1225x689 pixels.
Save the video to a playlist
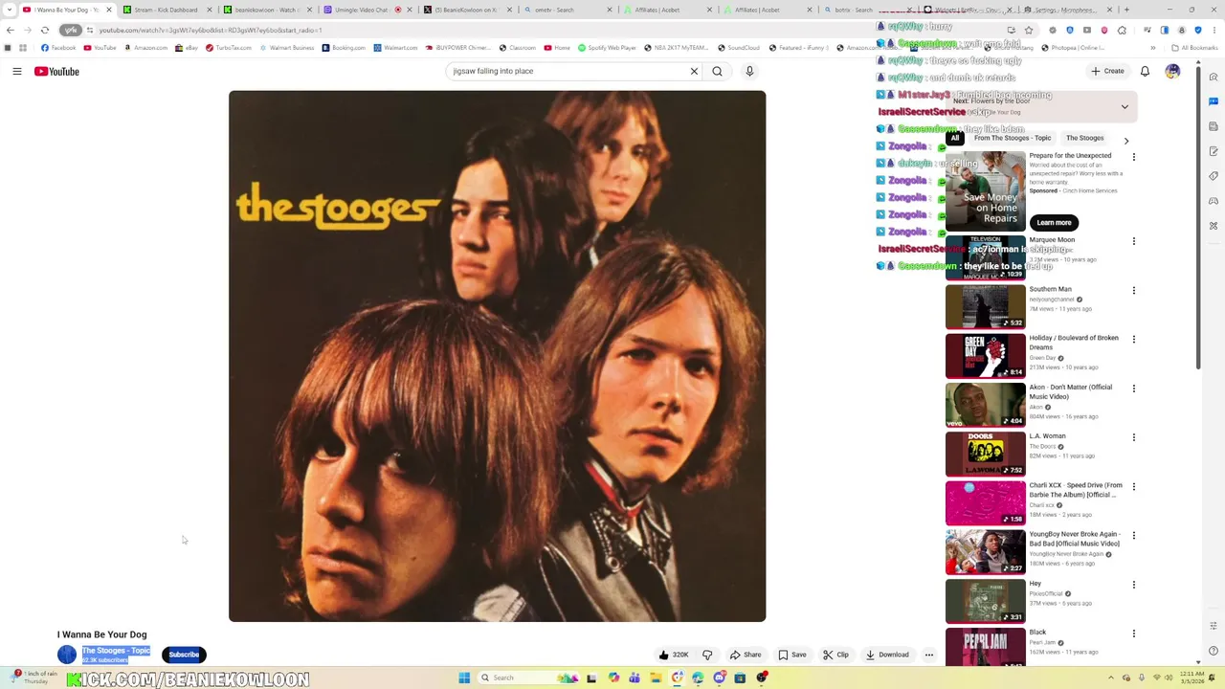click(x=791, y=655)
